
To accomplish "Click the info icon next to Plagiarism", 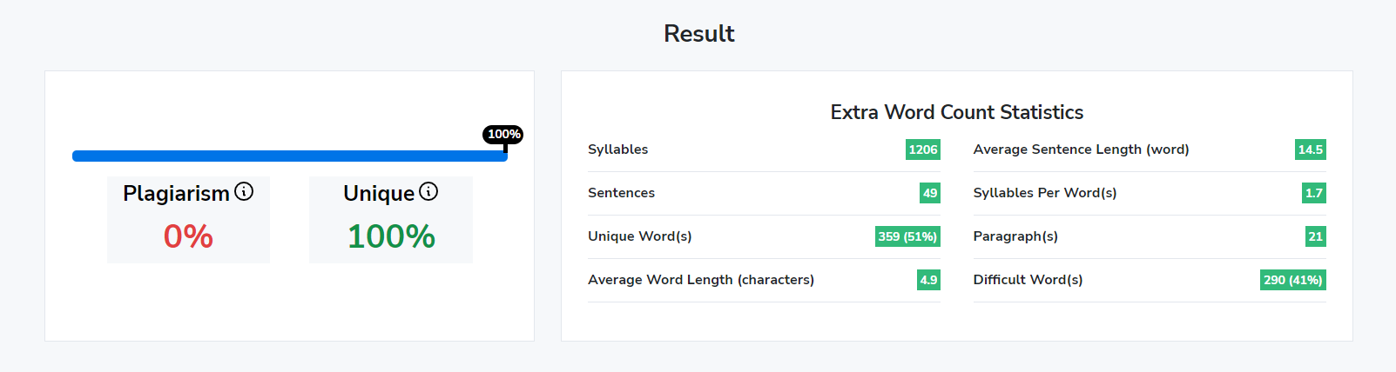I will (244, 191).
